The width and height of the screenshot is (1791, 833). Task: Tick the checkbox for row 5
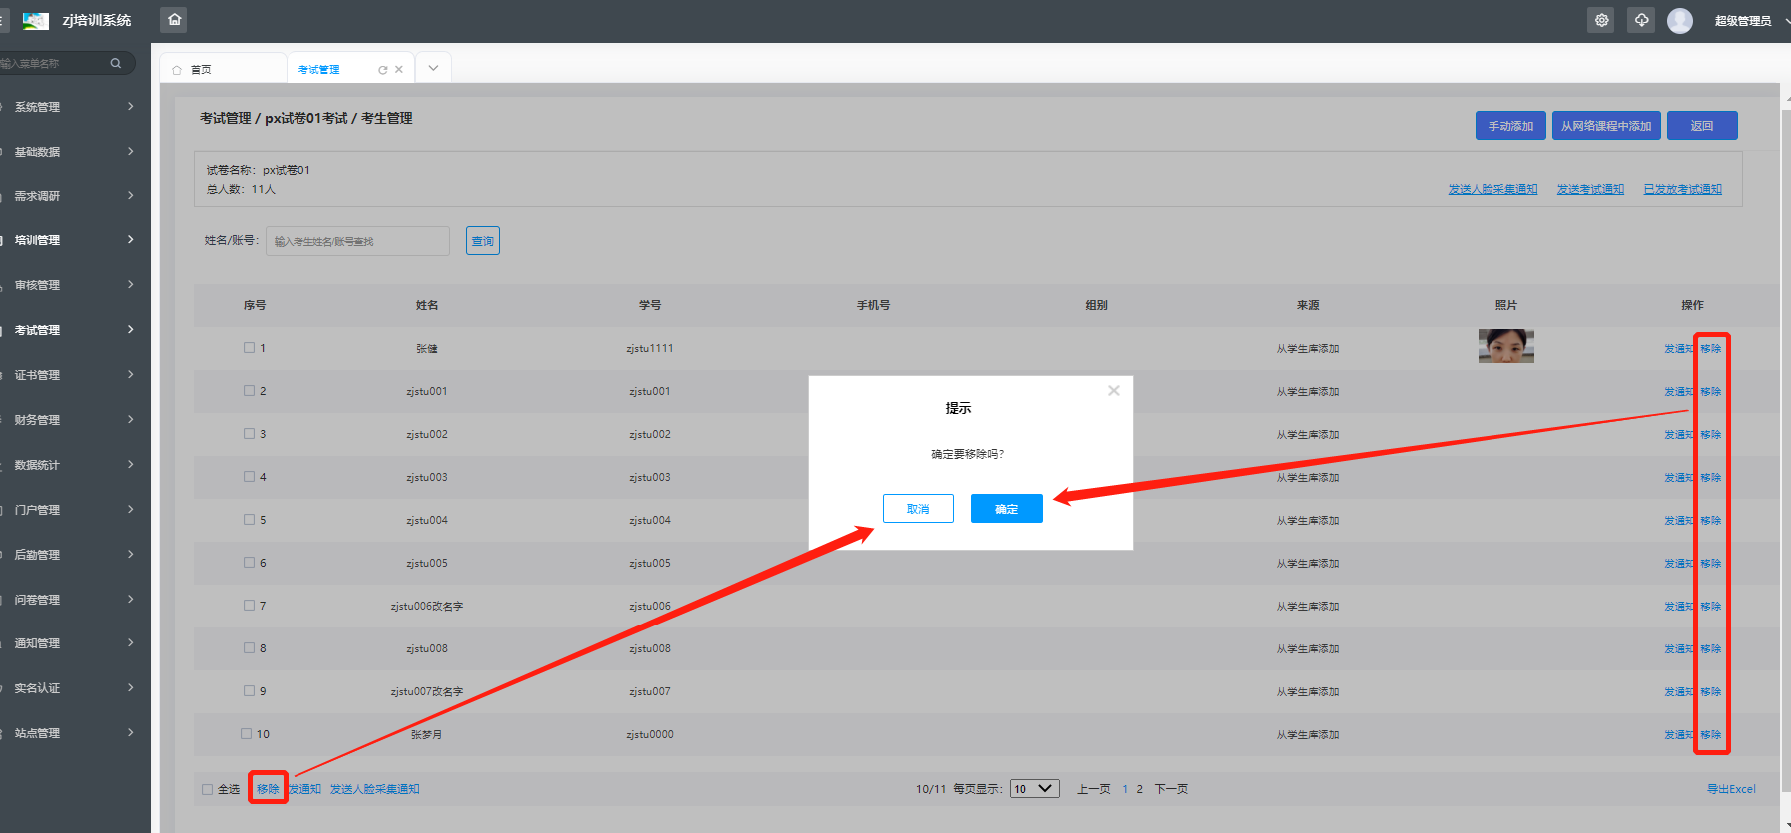click(x=249, y=520)
